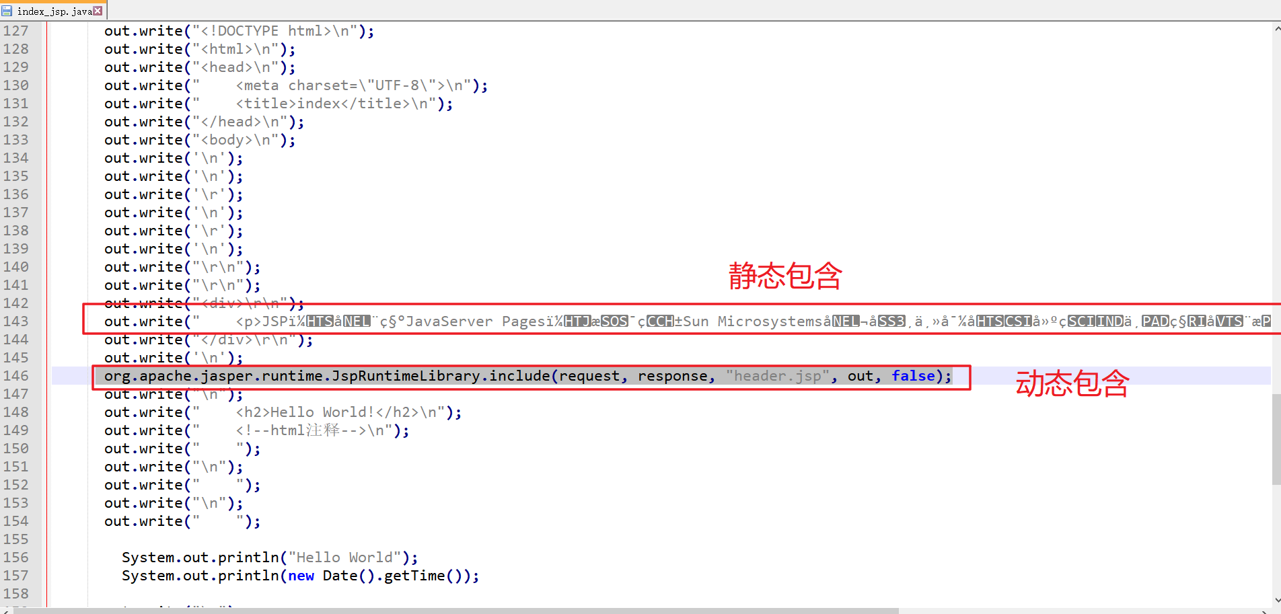Click line number 158 in the margin

point(16,594)
